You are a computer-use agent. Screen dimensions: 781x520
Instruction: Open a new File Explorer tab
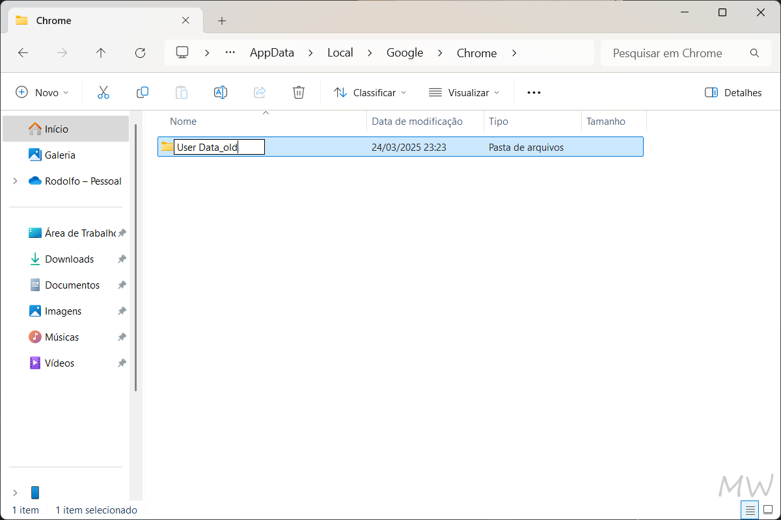[222, 20]
